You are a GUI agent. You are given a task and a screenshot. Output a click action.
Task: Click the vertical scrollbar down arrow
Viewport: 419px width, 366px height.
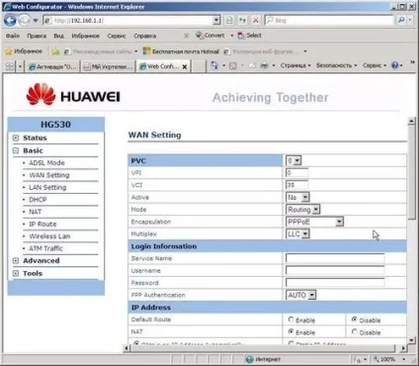(x=411, y=340)
